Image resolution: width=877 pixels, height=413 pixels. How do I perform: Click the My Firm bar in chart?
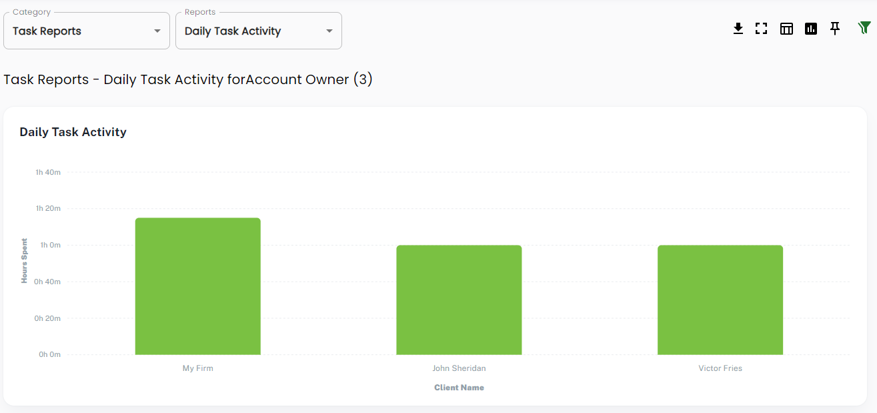pos(198,286)
